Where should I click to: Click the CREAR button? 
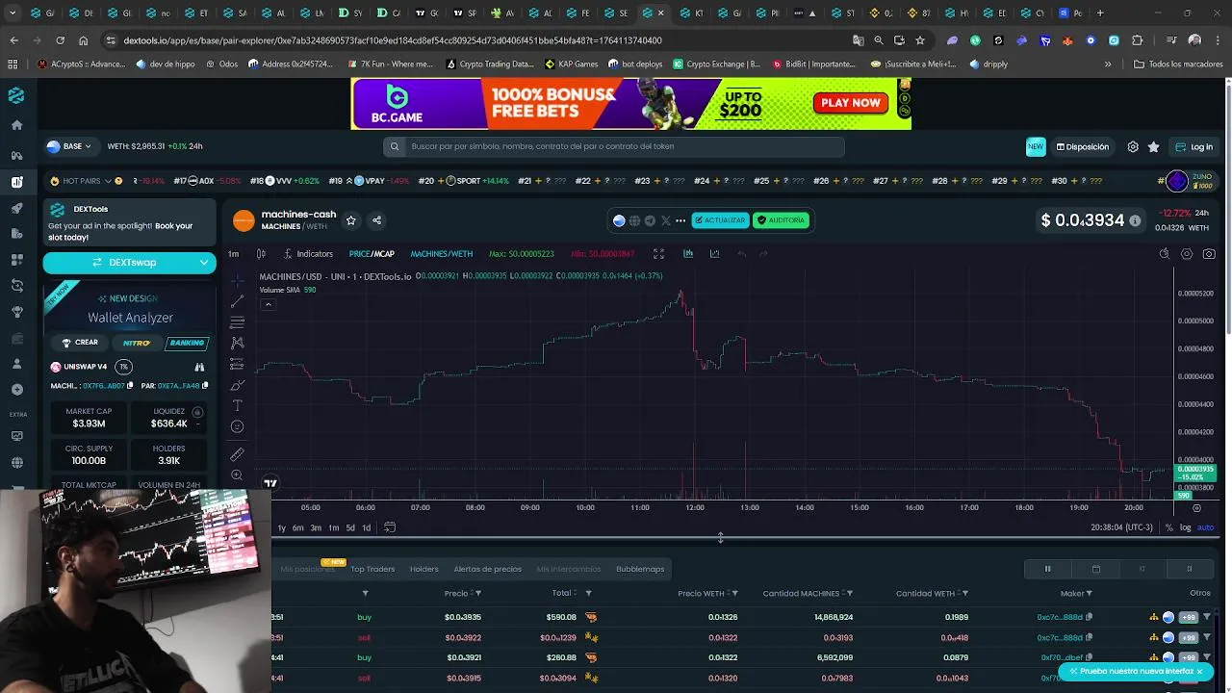coord(80,343)
